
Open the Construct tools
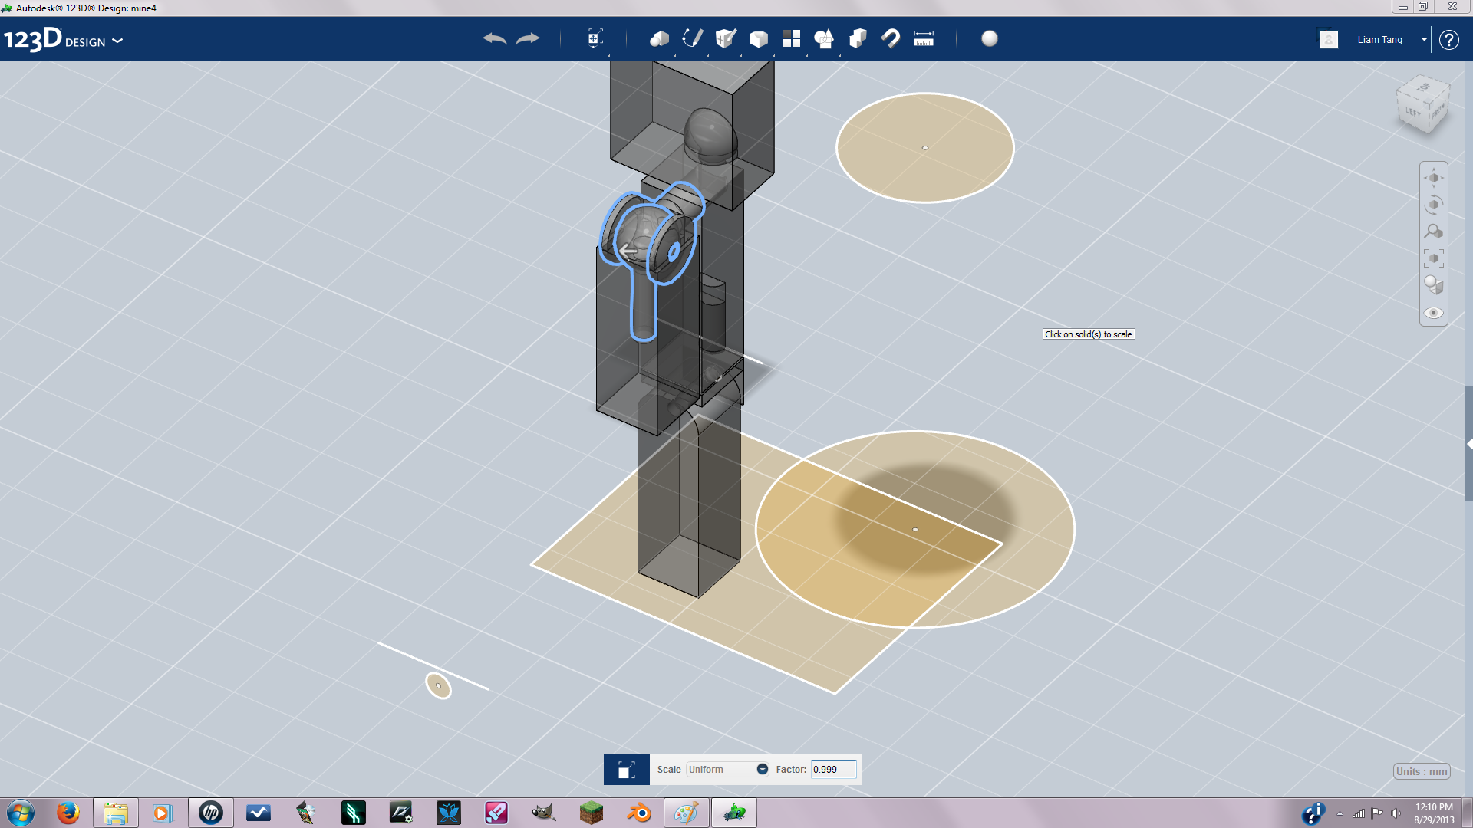726,38
